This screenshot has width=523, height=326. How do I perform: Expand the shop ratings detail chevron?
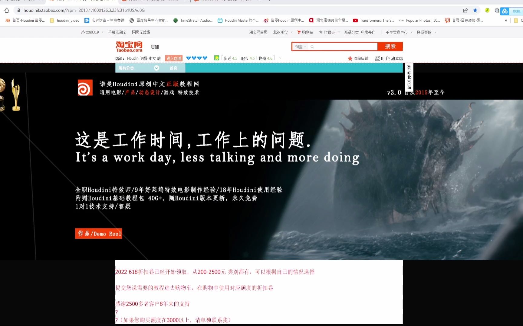[280, 58]
